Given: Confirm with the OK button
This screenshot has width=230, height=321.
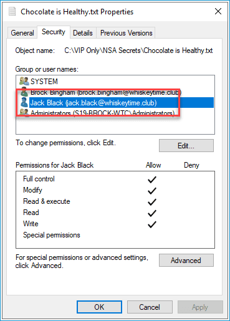Looking at the screenshot, I should pos(99,307).
